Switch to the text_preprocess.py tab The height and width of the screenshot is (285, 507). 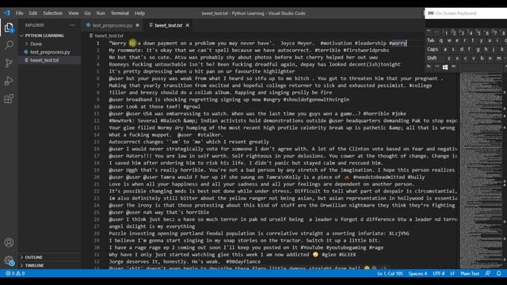[x=112, y=25]
